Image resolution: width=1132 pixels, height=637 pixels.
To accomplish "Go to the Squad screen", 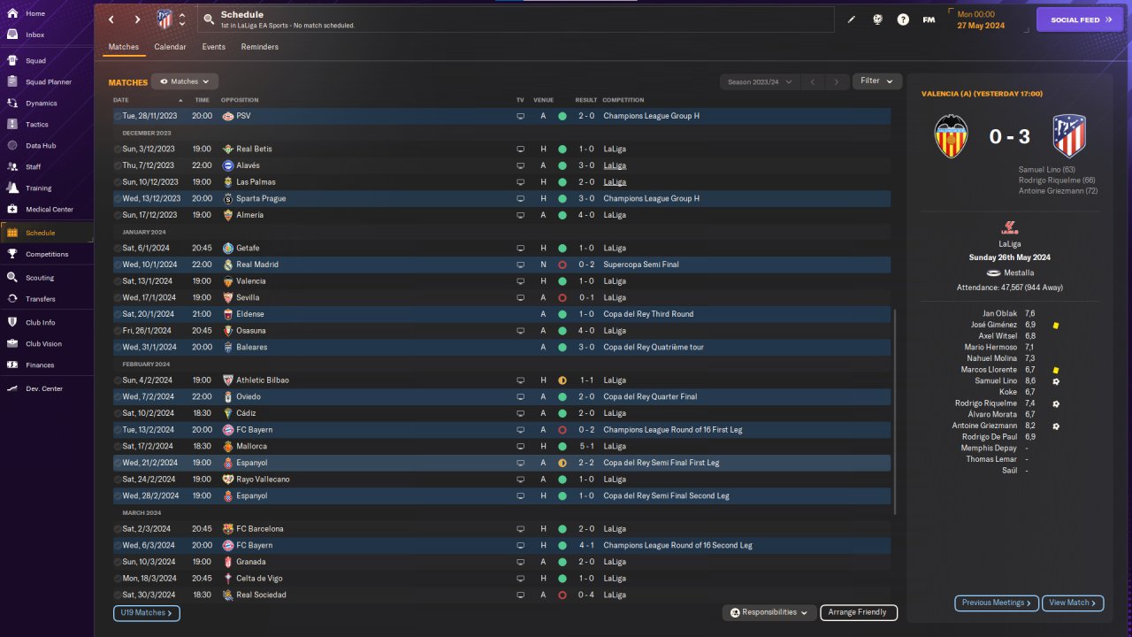I will click(x=35, y=61).
